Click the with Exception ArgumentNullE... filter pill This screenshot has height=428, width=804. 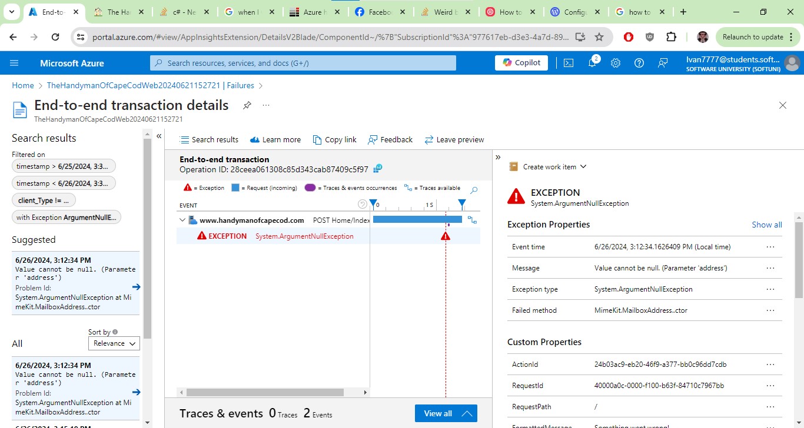point(67,218)
